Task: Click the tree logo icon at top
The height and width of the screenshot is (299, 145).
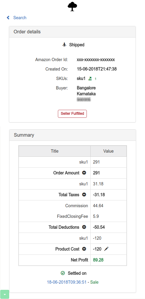Action: click(72, 6)
